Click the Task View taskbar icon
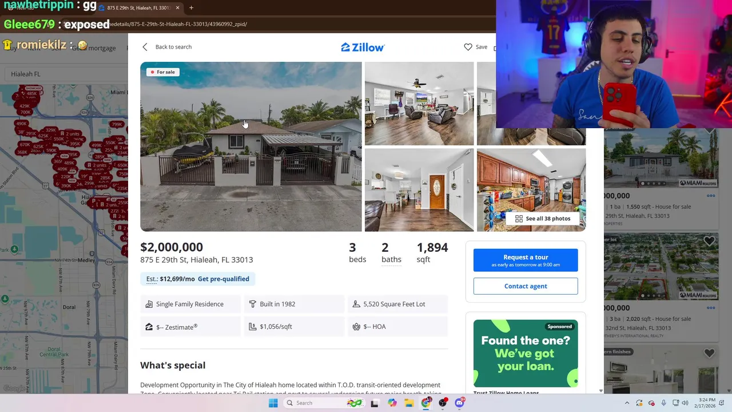This screenshot has height=412, width=732. point(375,403)
